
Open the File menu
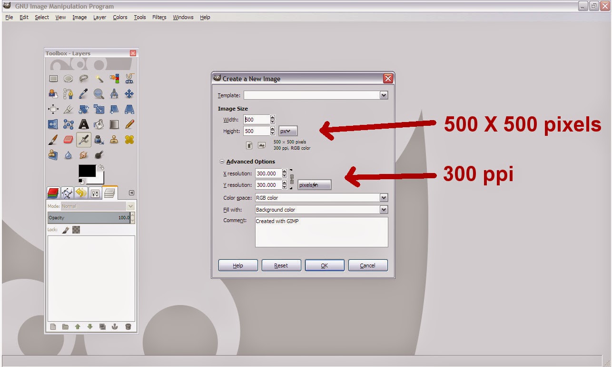9,17
